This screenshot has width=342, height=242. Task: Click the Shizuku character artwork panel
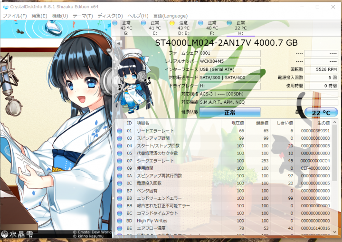[x=56, y=129]
